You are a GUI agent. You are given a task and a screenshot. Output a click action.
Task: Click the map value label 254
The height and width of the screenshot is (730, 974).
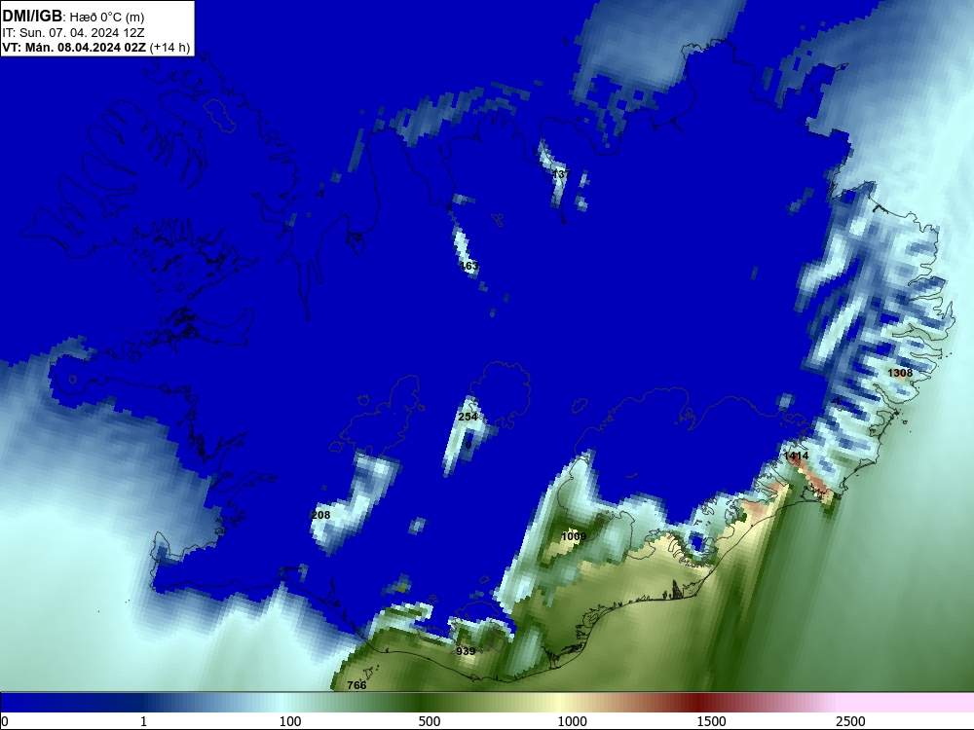pyautogui.click(x=468, y=417)
